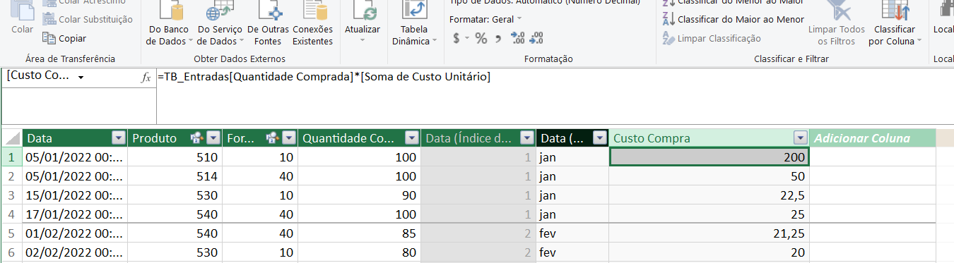Viewport: 954px width, 263px height.
Task: Click Produto column relationship icon
Action: pos(198,138)
